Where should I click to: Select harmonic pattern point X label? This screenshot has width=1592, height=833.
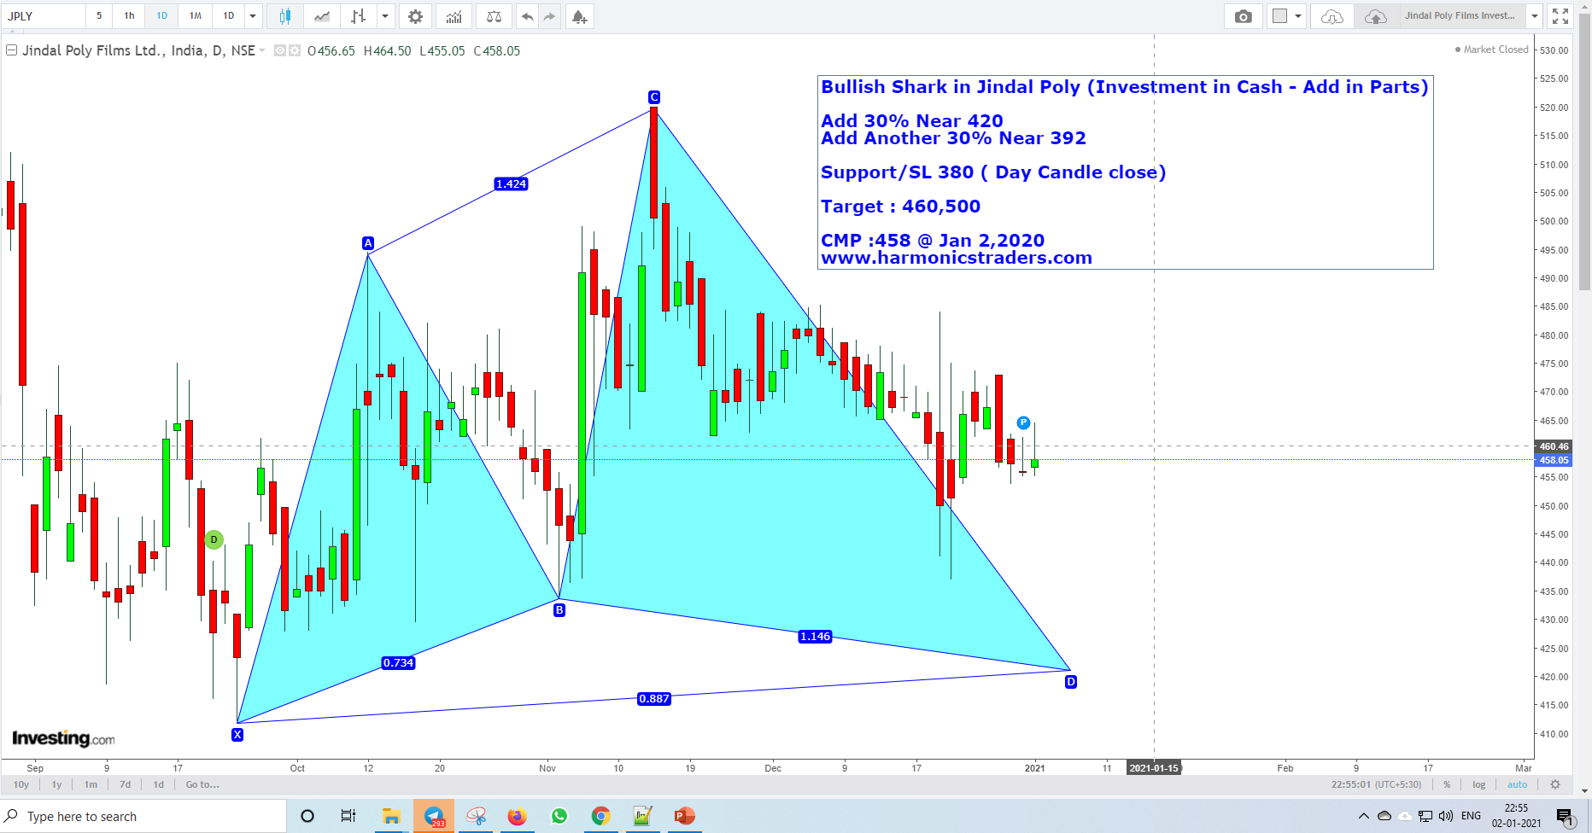click(237, 735)
